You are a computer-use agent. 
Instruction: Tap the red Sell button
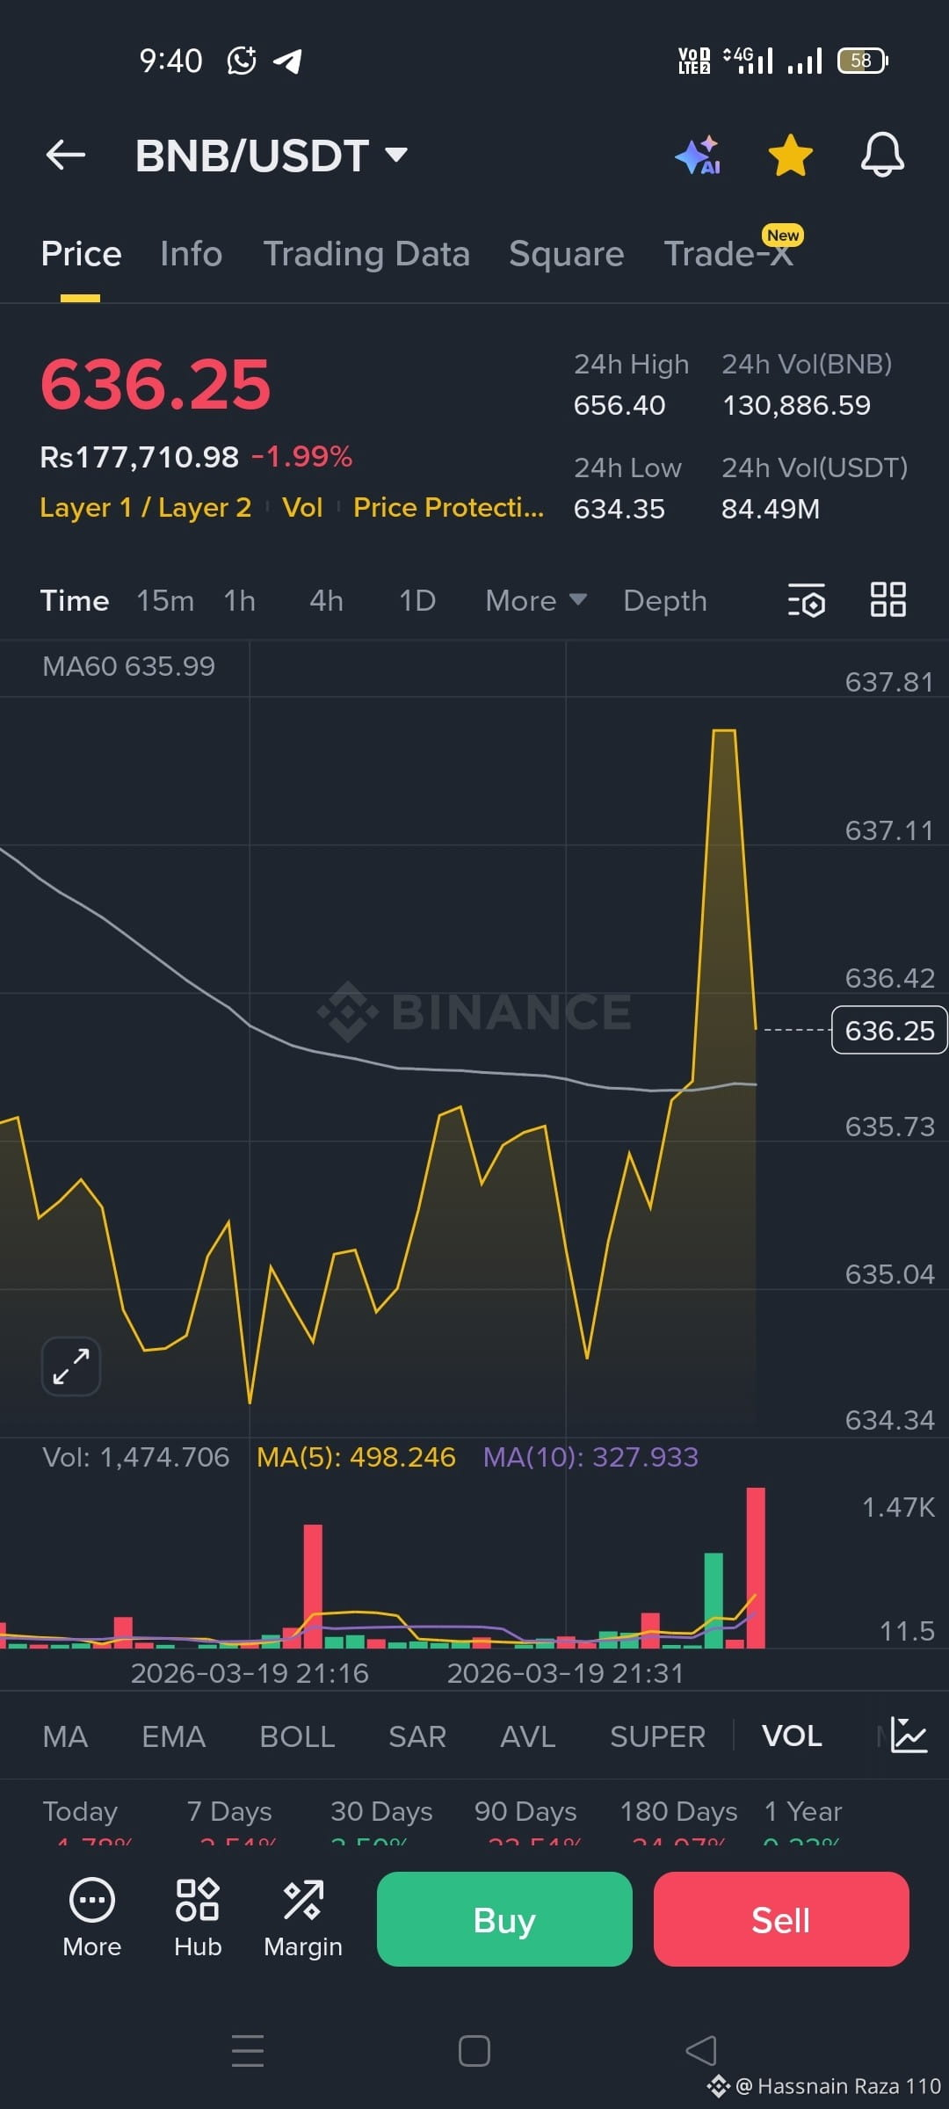click(781, 1919)
